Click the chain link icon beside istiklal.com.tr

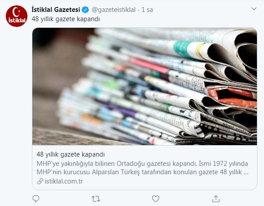point(40,181)
